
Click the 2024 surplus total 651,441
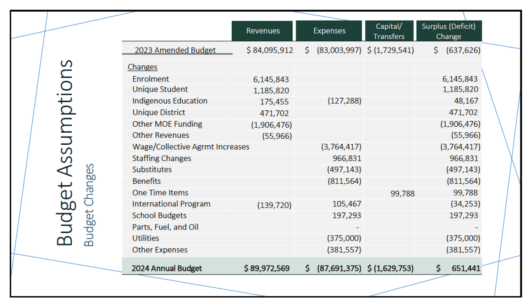(466, 268)
